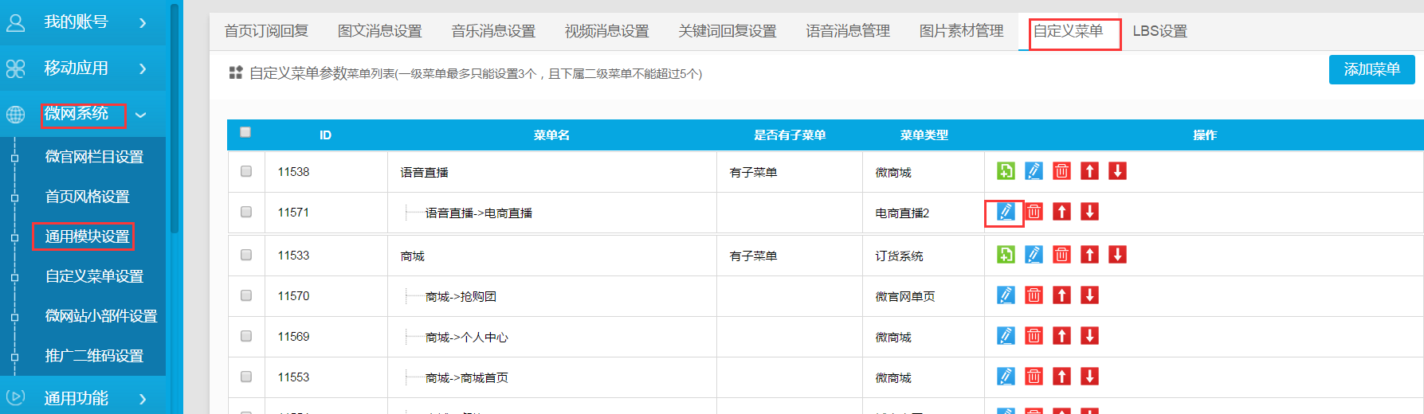The height and width of the screenshot is (414, 1424).
Task: Move row 11571 up
Action: coord(1061,212)
